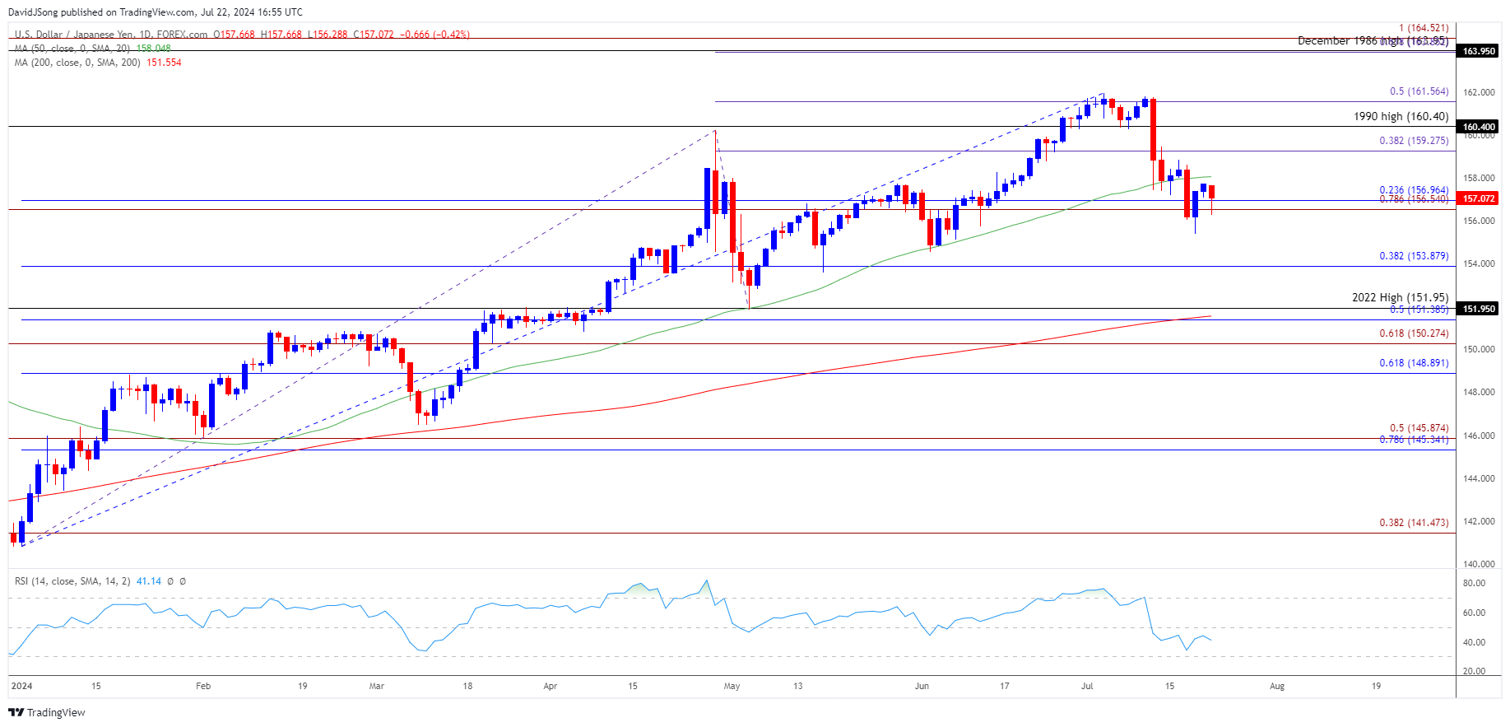The height and width of the screenshot is (727, 1510).
Task: Click the 162.000 price axis tick
Action: coord(1479,92)
